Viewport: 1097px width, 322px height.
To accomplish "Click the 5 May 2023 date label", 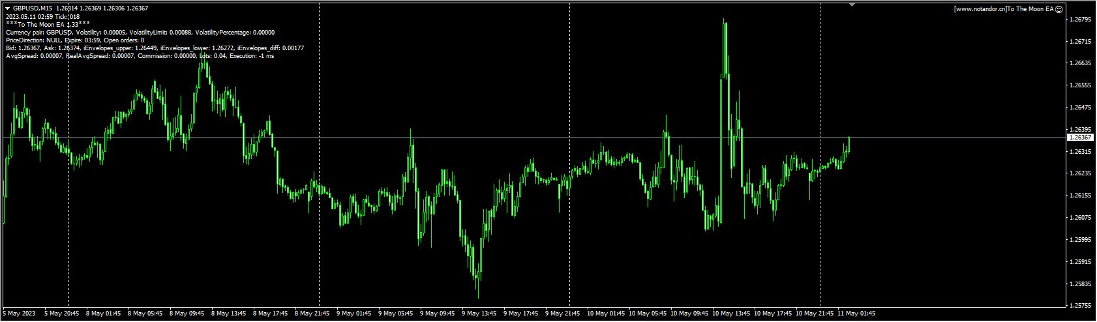I will tap(20, 314).
